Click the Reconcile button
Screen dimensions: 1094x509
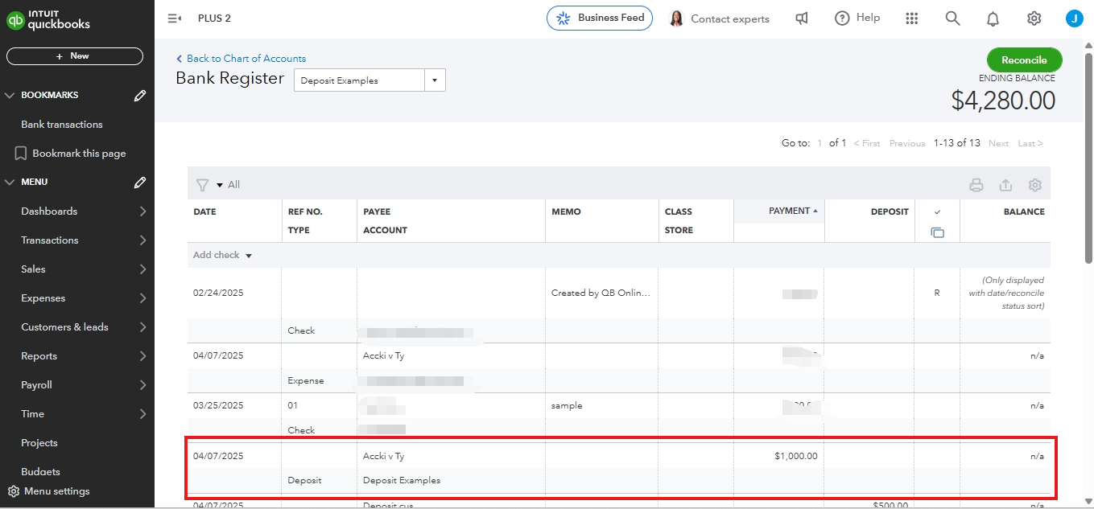click(x=1024, y=60)
